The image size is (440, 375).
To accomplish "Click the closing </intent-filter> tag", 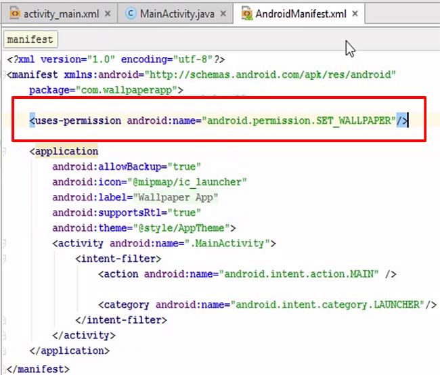I will tap(121, 319).
